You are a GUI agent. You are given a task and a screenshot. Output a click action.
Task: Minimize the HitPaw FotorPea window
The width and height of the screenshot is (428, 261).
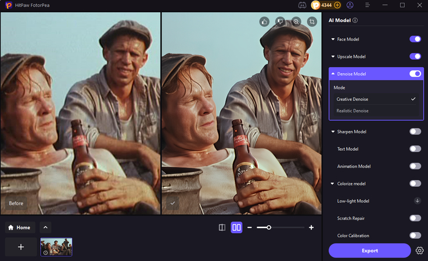coord(385,5)
